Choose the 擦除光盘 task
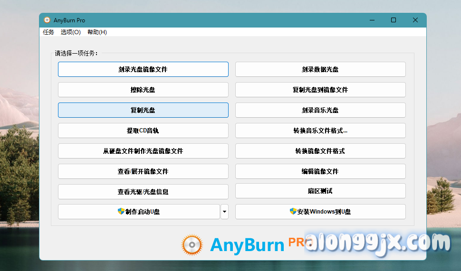 (x=143, y=90)
